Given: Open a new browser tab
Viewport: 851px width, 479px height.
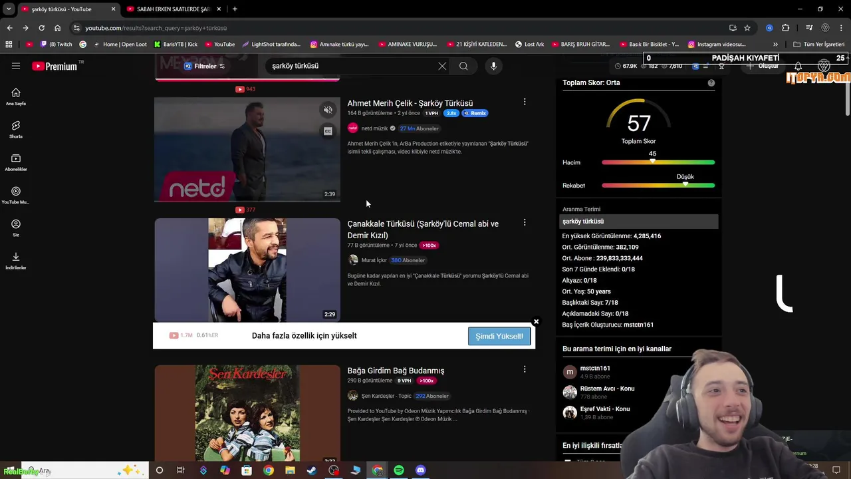Looking at the screenshot, I should 235,9.
